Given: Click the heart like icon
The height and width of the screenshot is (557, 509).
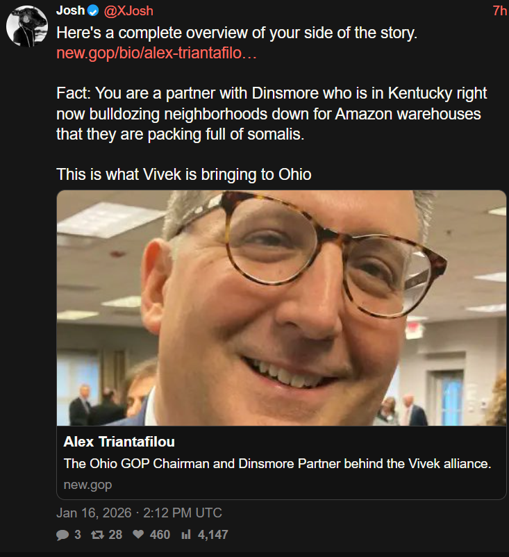Looking at the screenshot, I should tap(138, 534).
